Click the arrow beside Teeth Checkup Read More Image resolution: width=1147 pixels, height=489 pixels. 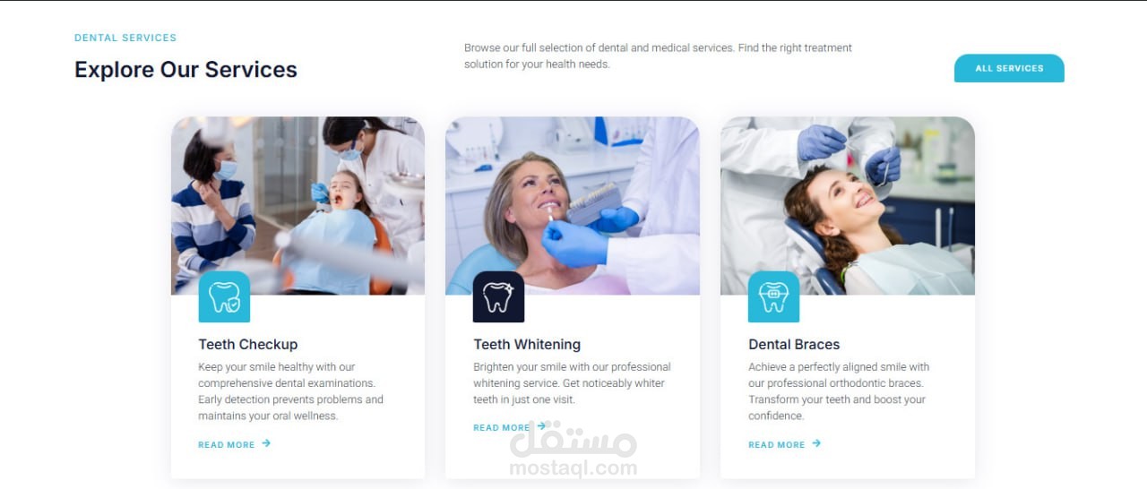tap(266, 443)
